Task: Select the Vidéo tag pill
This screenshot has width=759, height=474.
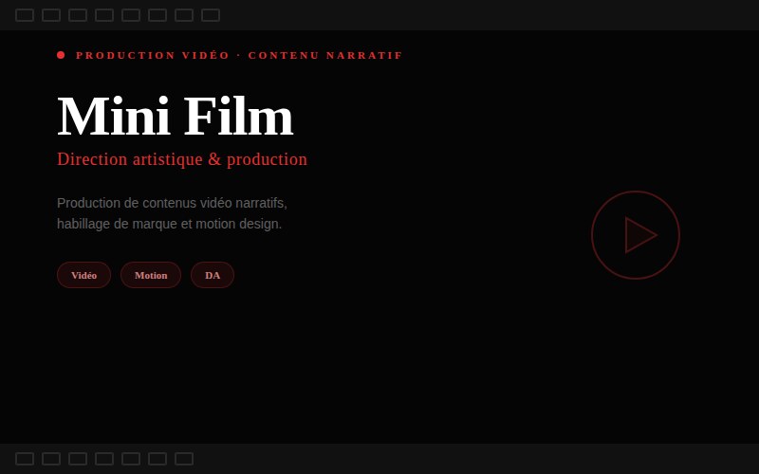Action: [83, 275]
